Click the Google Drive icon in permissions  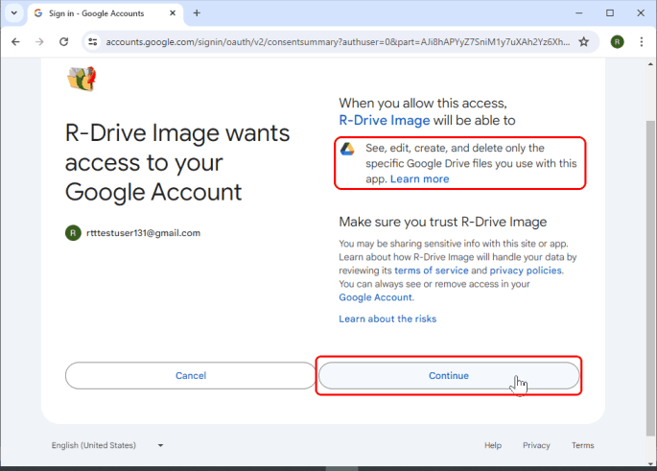click(x=347, y=149)
